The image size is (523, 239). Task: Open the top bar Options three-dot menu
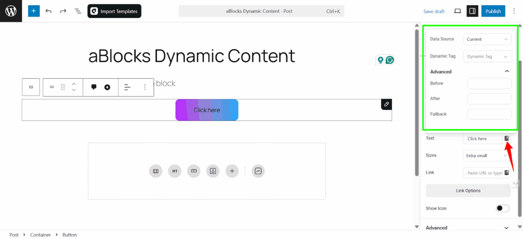[513, 11]
